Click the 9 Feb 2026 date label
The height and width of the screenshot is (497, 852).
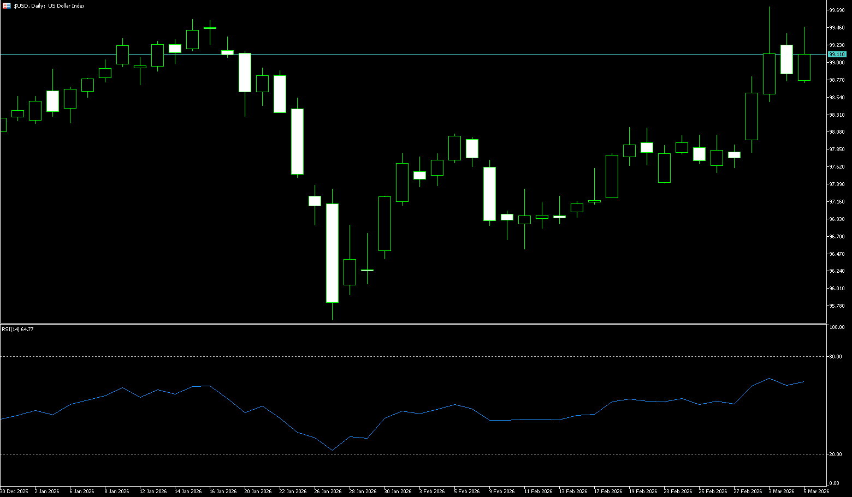pyautogui.click(x=502, y=492)
